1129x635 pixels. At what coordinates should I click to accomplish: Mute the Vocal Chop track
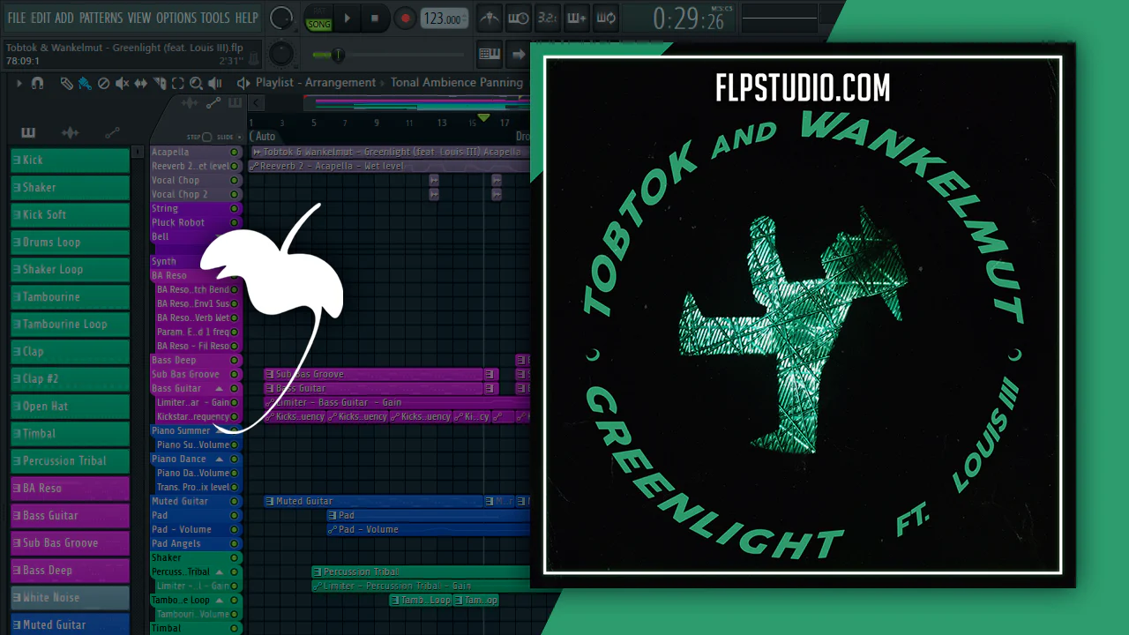click(x=235, y=180)
